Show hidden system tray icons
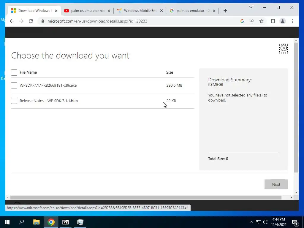304x228 pixels. [251, 222]
